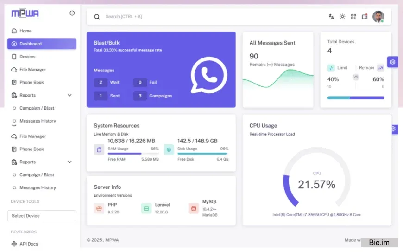Toggle light/dark theme with the sun icon
The image size is (403, 252).
click(x=342, y=16)
